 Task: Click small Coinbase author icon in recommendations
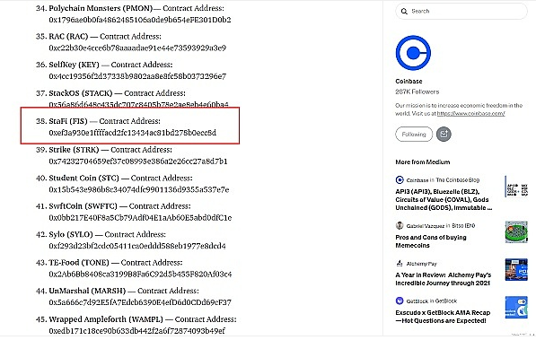click(x=400, y=179)
